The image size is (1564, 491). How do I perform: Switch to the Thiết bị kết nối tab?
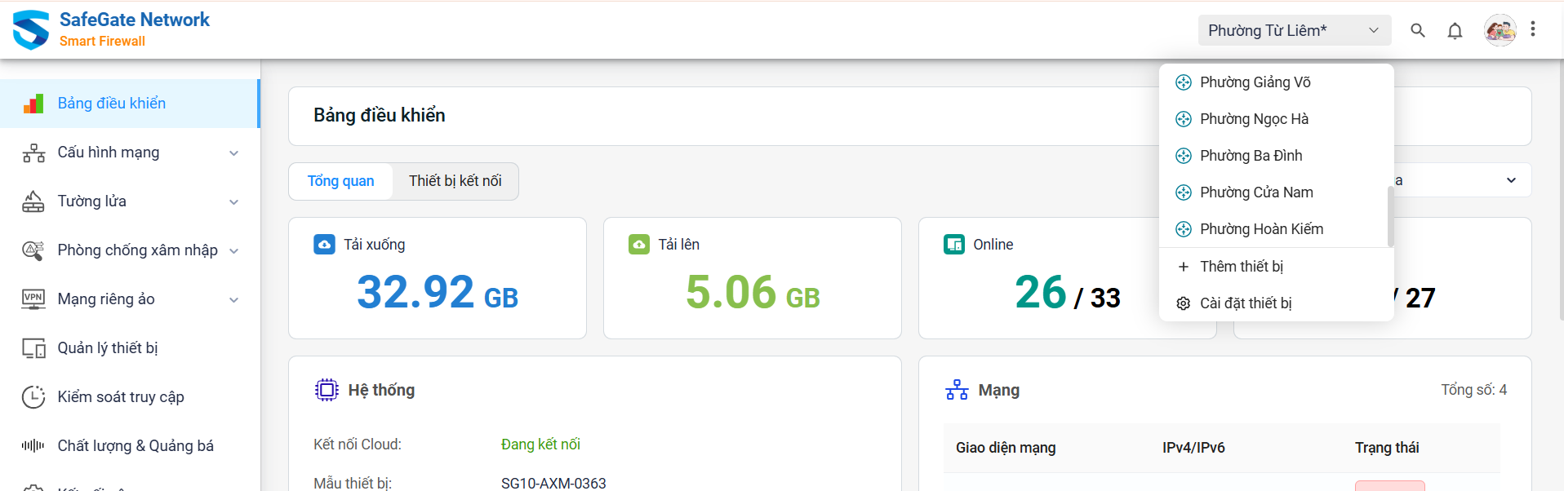(x=455, y=181)
